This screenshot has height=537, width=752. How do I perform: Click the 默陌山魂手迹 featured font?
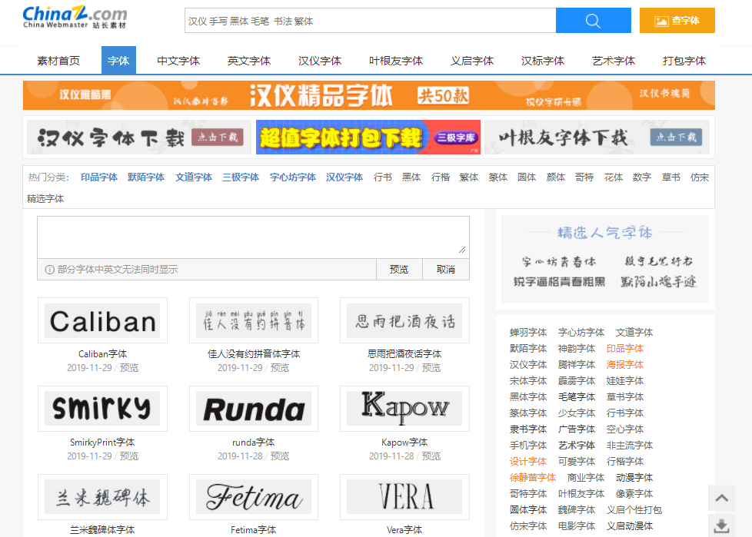658,282
